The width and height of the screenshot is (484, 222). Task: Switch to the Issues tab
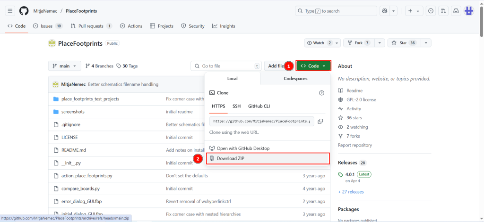tap(48, 26)
